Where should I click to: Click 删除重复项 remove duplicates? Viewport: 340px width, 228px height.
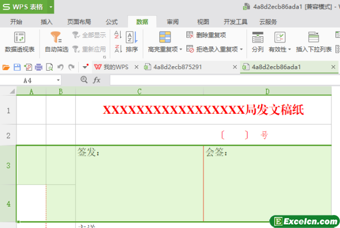point(206,35)
